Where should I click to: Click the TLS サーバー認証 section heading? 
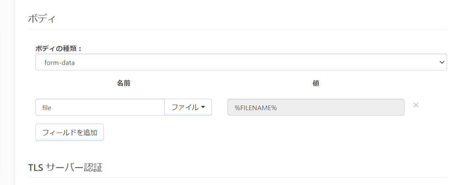[x=65, y=168]
